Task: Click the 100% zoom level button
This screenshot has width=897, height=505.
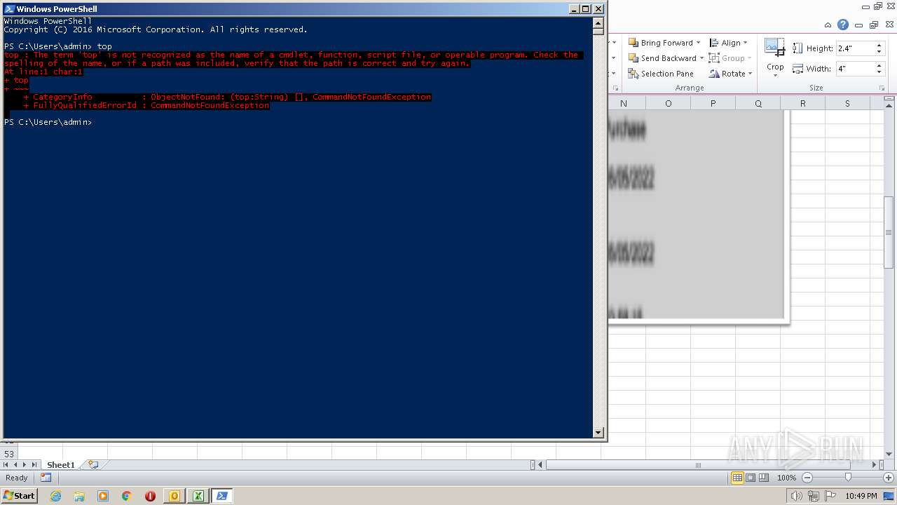Action: 786,478
